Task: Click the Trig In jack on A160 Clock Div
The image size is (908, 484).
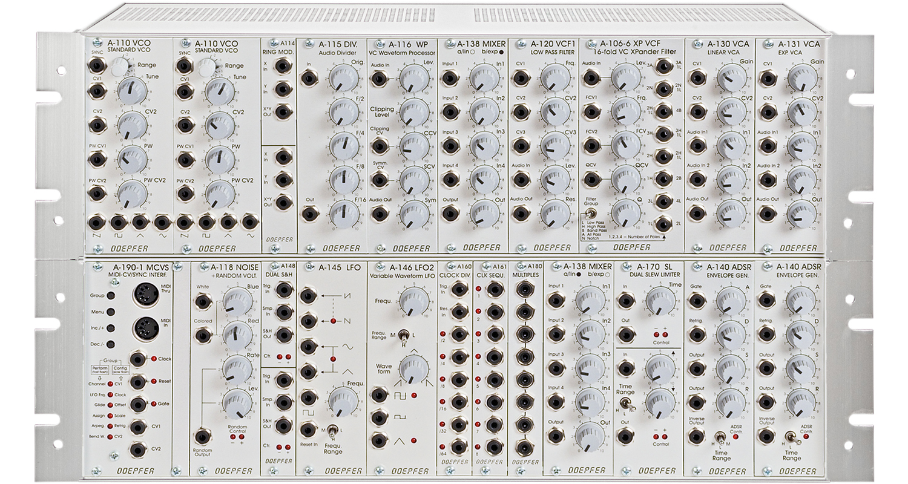Action: pos(459,289)
